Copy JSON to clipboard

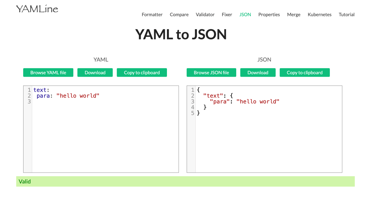point(305,73)
